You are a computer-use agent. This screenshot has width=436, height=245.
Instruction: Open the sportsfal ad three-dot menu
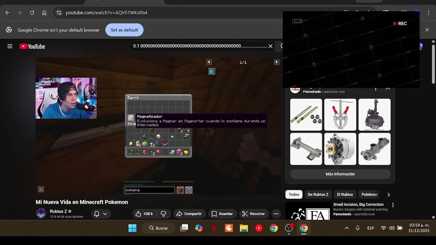point(393,205)
